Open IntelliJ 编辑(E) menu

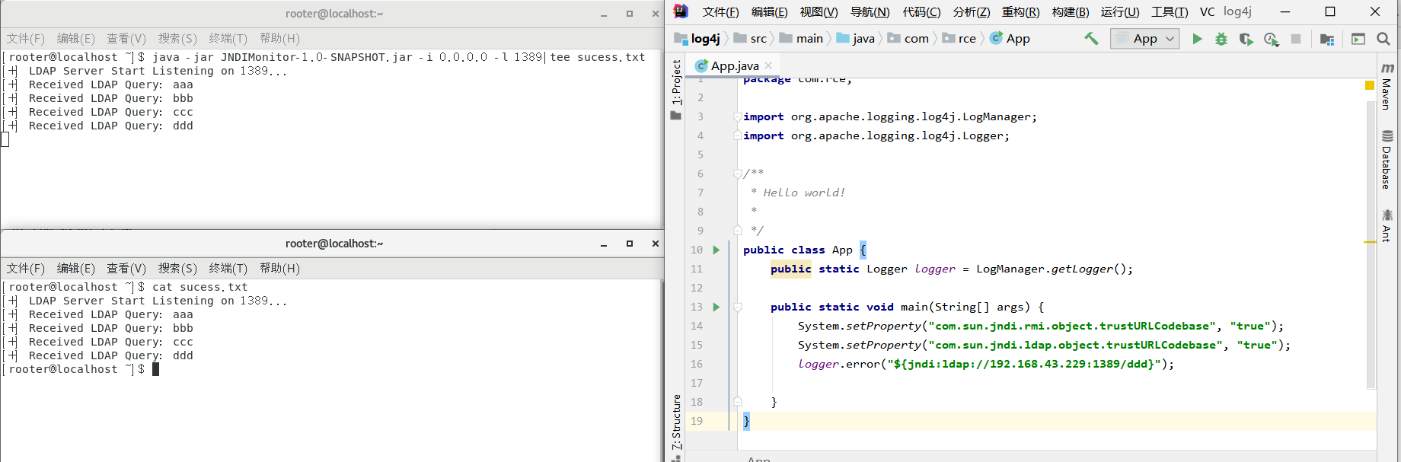pyautogui.click(x=769, y=11)
